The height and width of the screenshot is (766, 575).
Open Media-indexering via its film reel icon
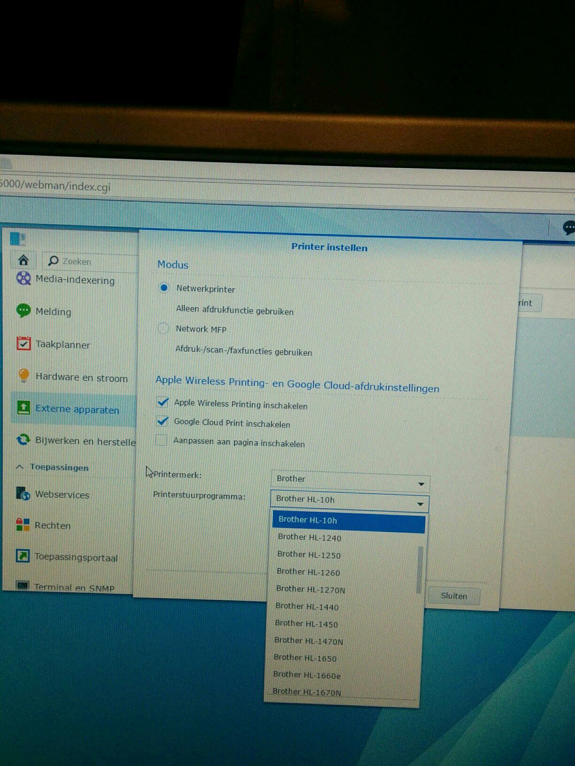tap(23, 279)
